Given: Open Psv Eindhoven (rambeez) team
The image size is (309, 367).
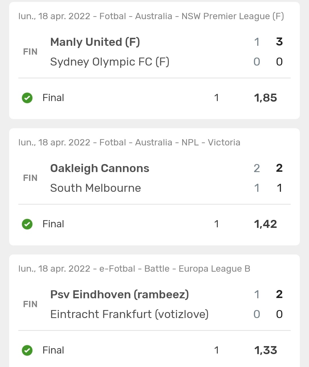Looking at the screenshot, I should coord(119,295).
